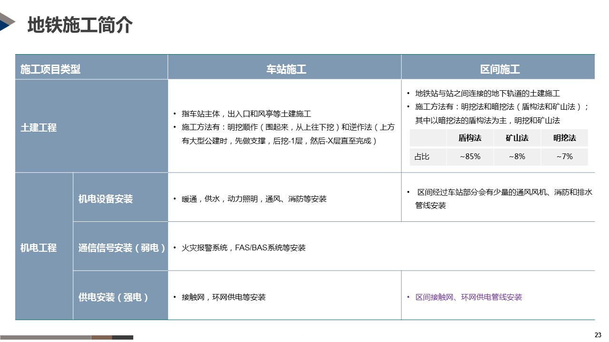The image size is (609, 342).
Task: Click the blue arrow shape beside the title
Action: pos(7,22)
